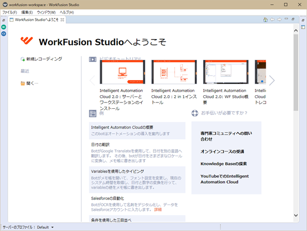Maximize the WorkFusion Studio window
Viewport: 307px width, 231px height.
coord(286,5)
